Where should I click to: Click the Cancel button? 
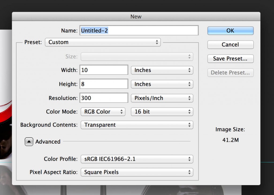[x=230, y=45]
